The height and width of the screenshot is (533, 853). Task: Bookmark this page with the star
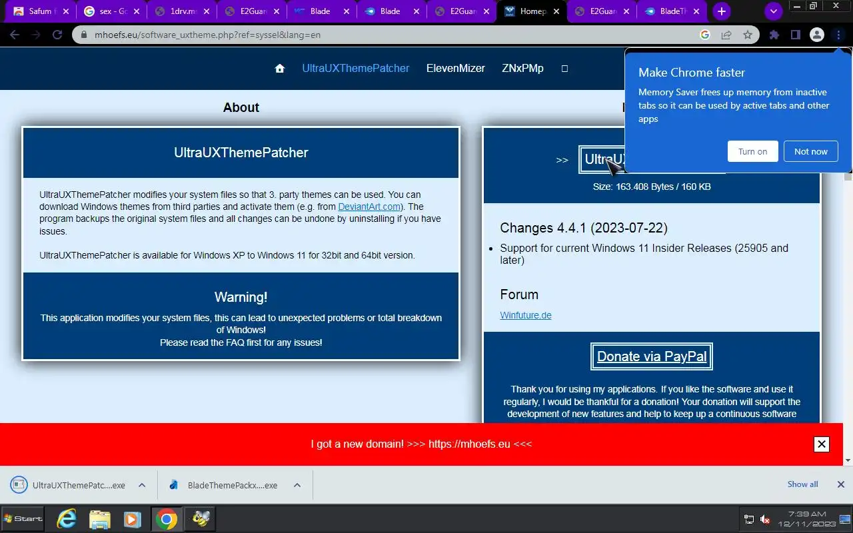pyautogui.click(x=748, y=35)
